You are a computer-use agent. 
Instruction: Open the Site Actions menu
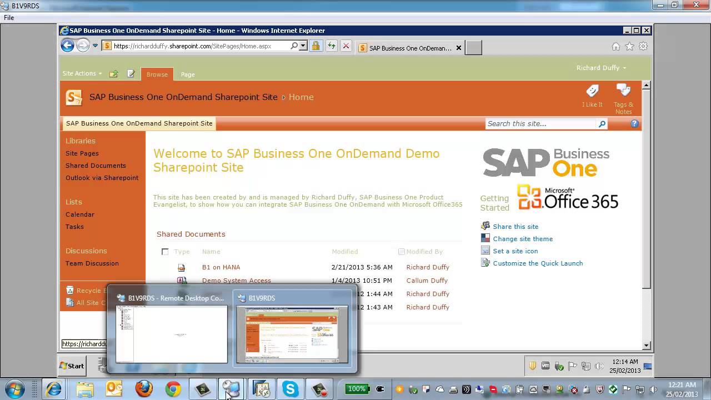point(82,73)
